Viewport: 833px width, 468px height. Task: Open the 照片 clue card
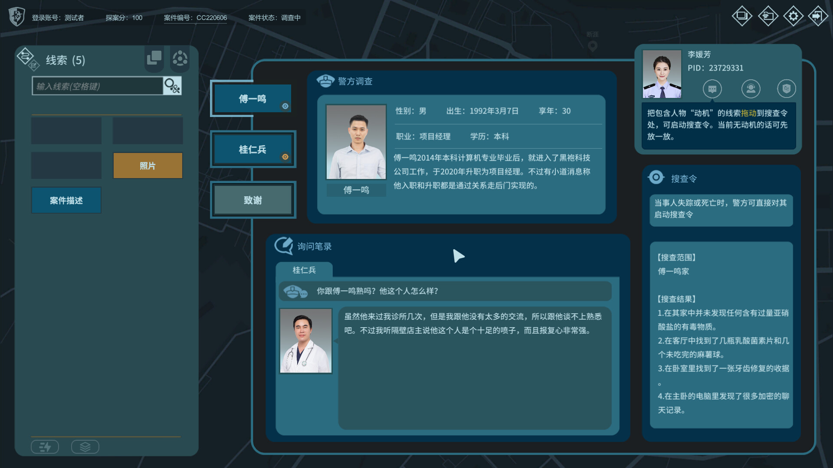point(148,165)
